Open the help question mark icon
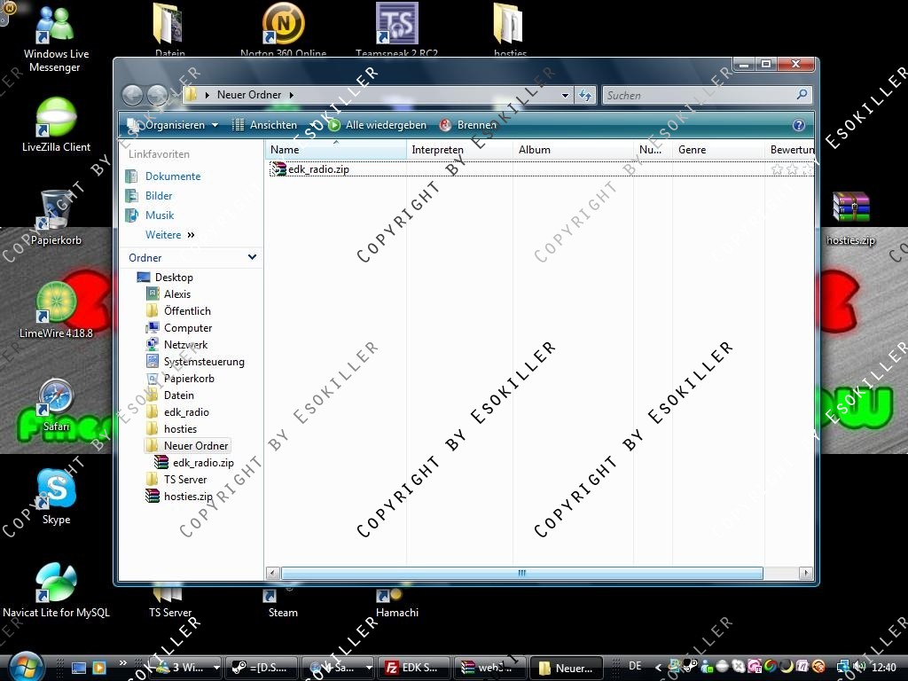Screen dimensions: 908x681 [799, 125]
